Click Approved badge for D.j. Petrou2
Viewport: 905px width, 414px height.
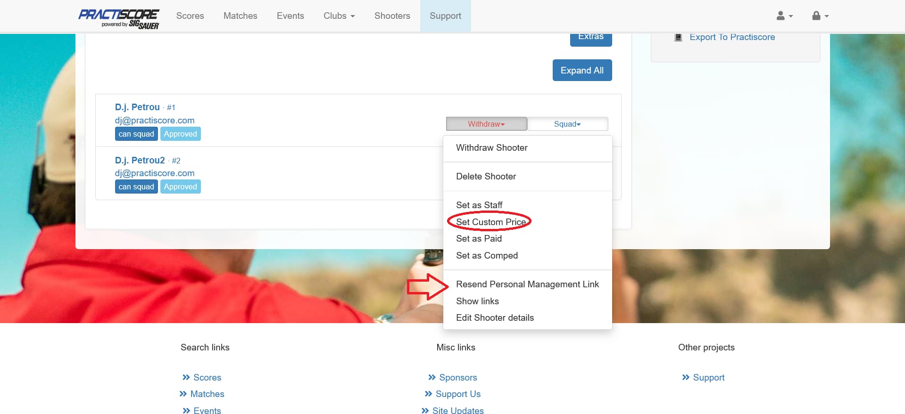(x=181, y=187)
